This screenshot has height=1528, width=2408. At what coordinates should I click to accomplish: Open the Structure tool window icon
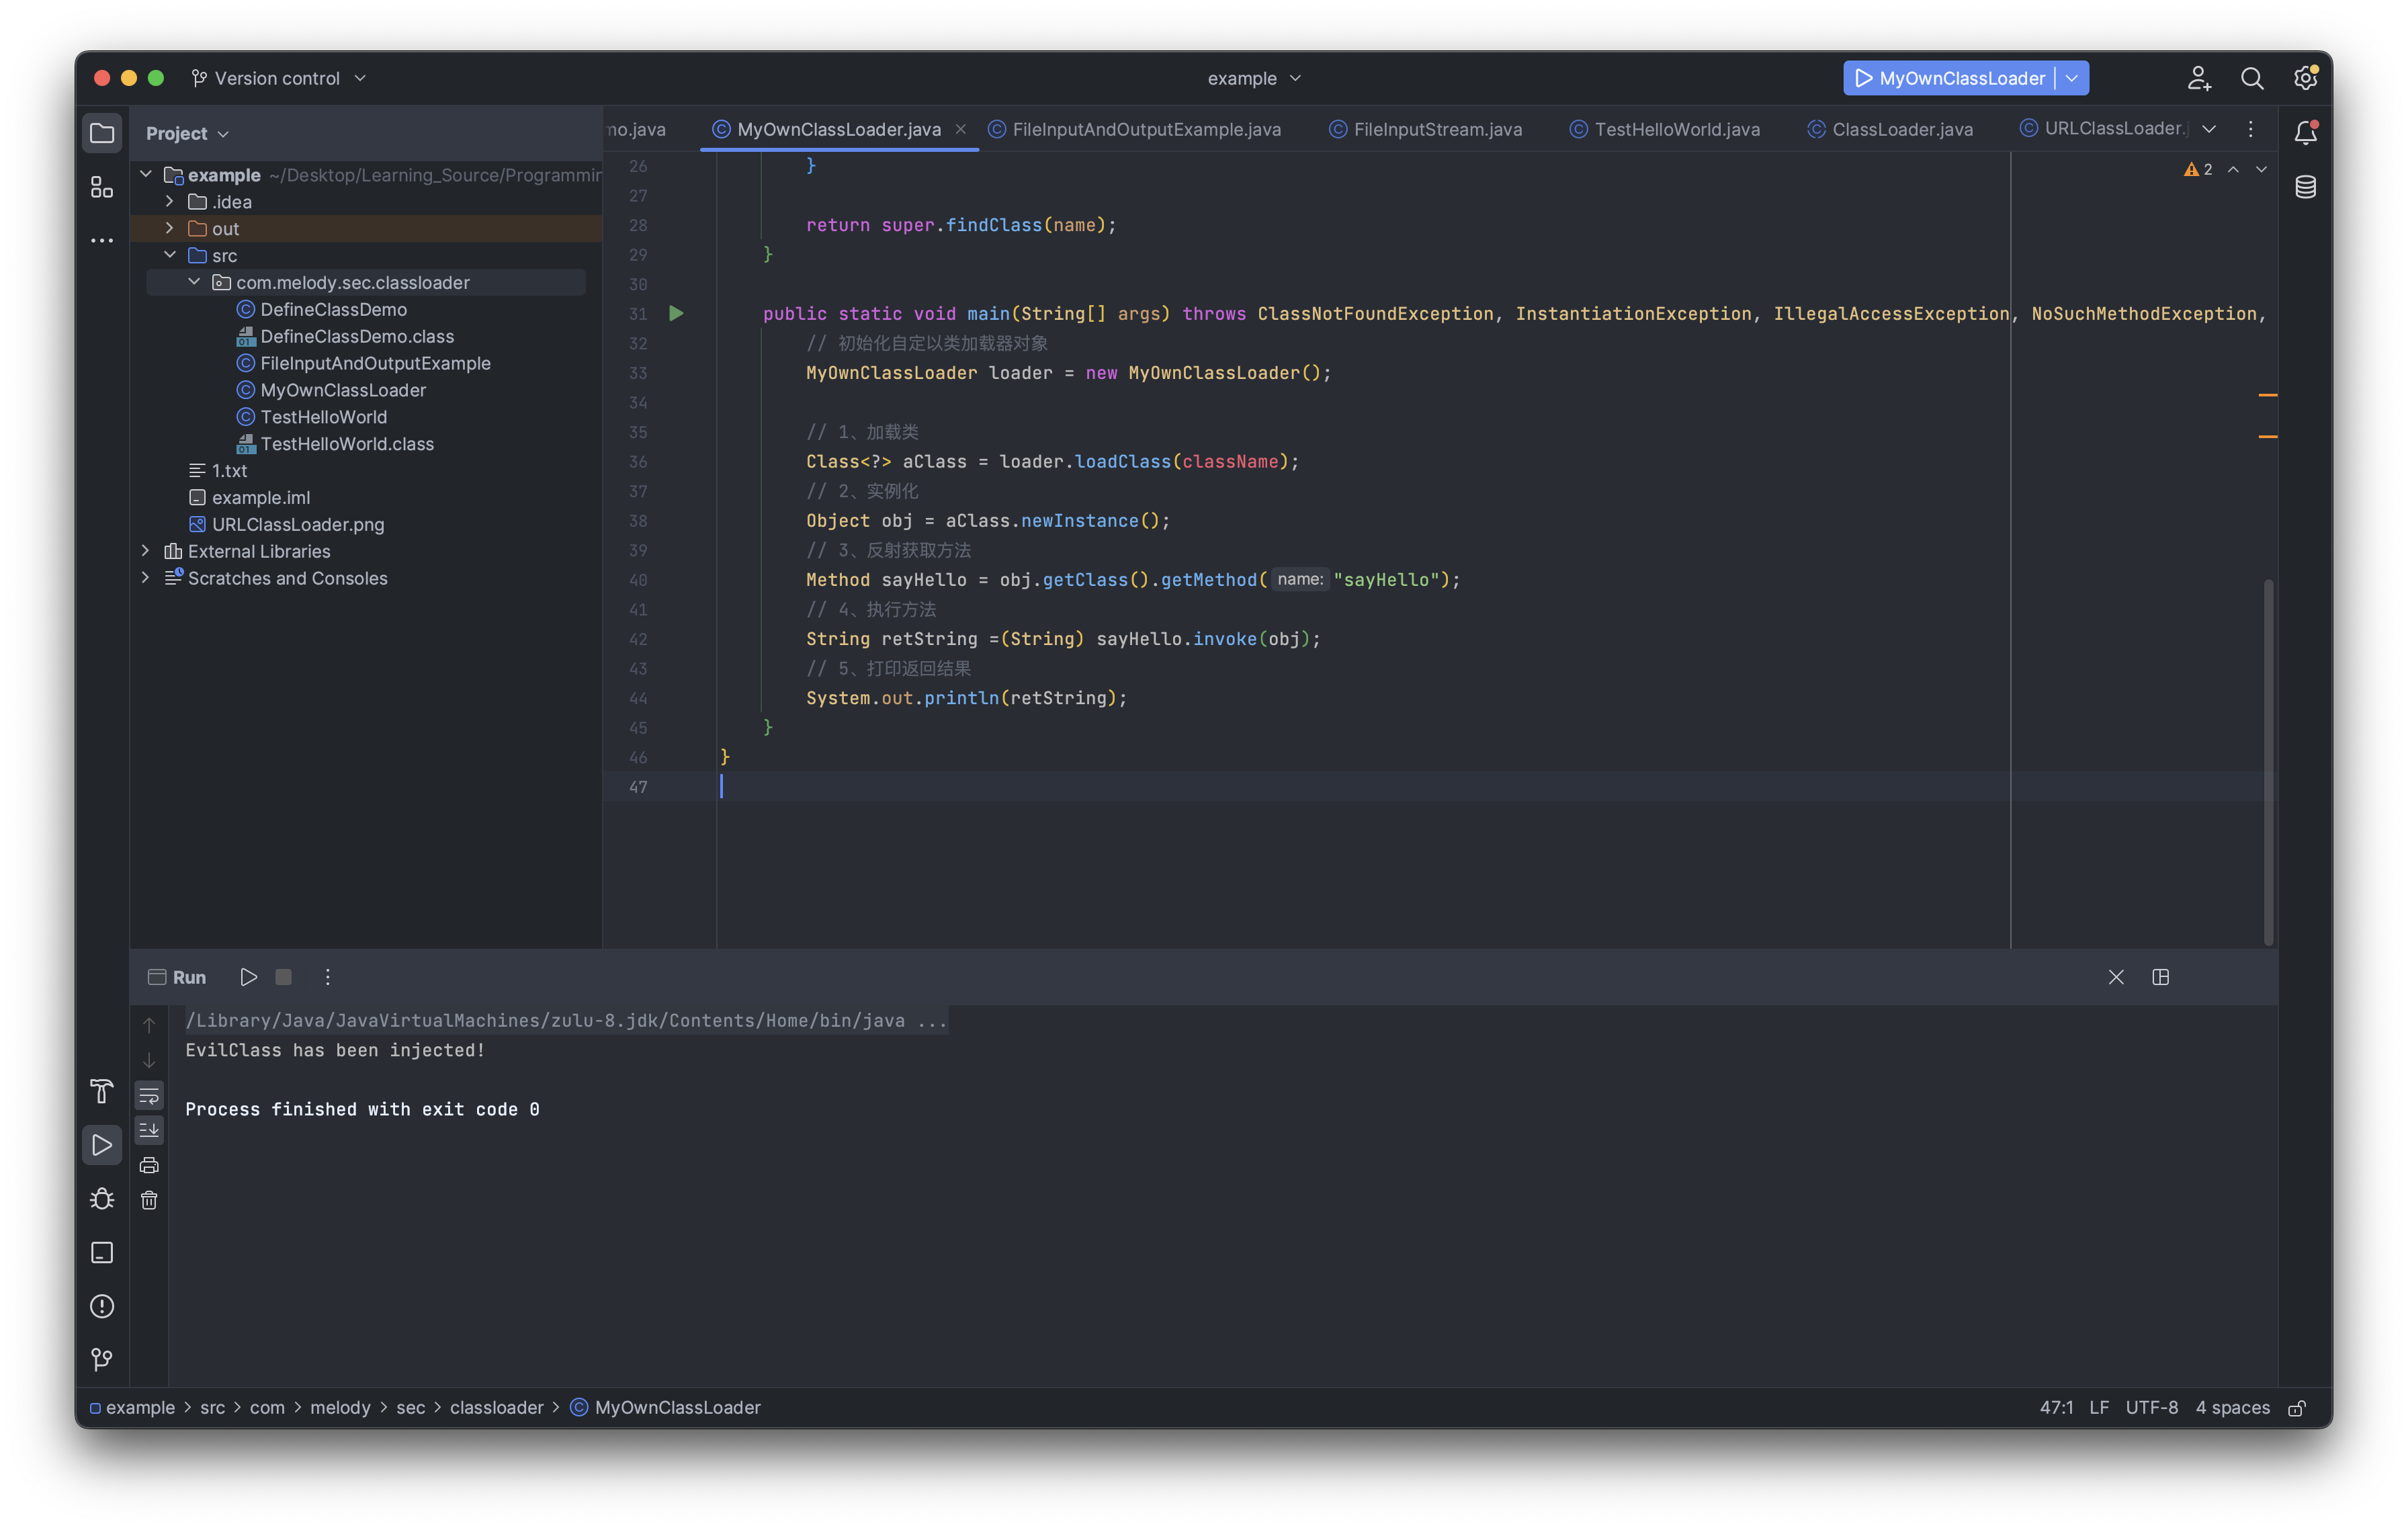click(x=102, y=187)
